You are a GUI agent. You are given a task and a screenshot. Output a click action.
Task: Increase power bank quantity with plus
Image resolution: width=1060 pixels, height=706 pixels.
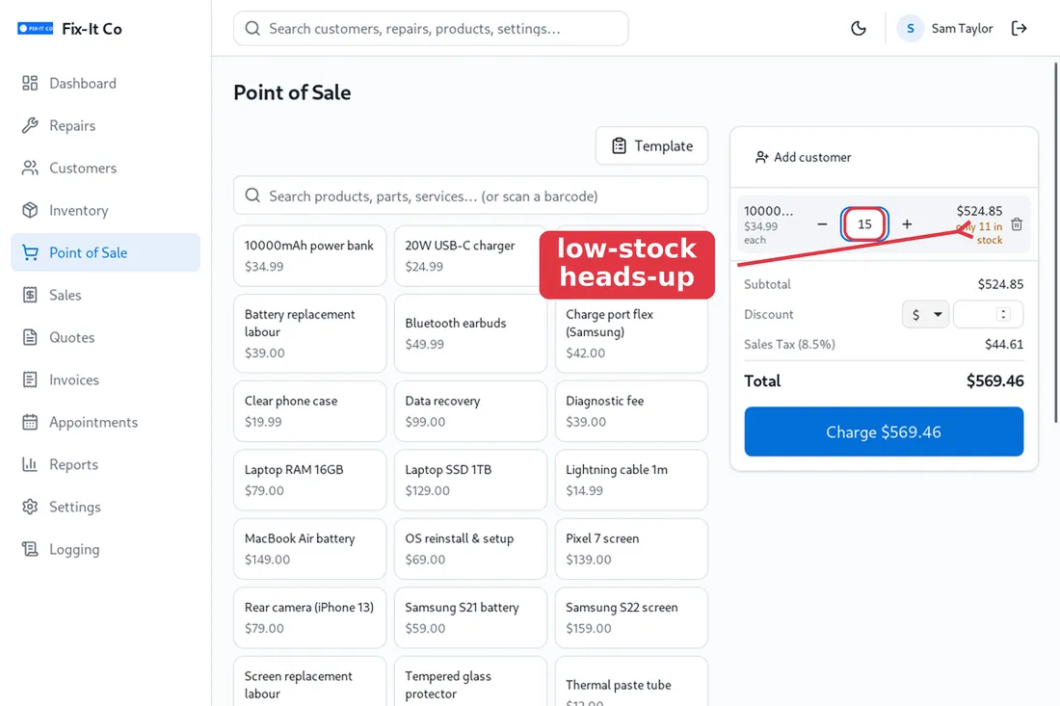tap(907, 224)
